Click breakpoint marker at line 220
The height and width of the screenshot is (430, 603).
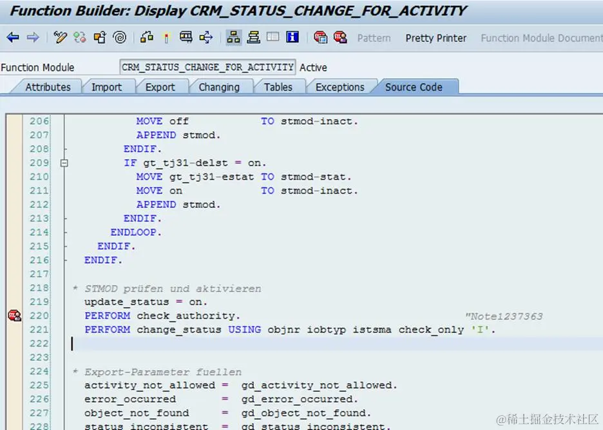(x=15, y=315)
